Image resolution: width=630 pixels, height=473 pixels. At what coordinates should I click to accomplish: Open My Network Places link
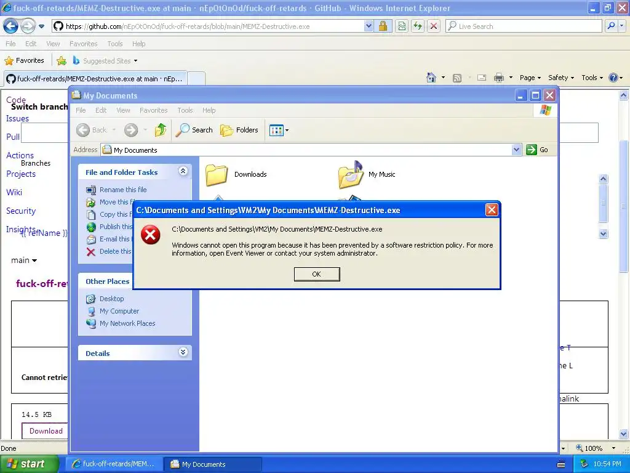pyautogui.click(x=127, y=323)
